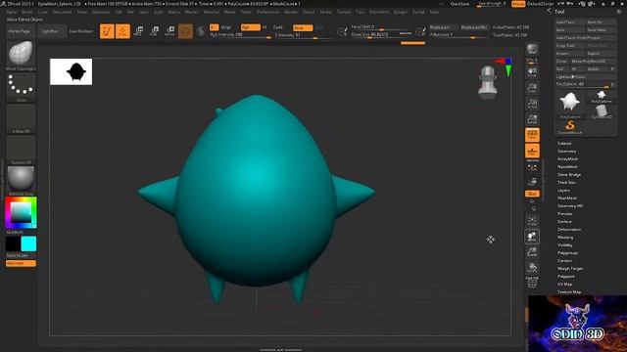Click the Rotate view icon in right shelf
Screen dimensions: 627x352
point(532,268)
